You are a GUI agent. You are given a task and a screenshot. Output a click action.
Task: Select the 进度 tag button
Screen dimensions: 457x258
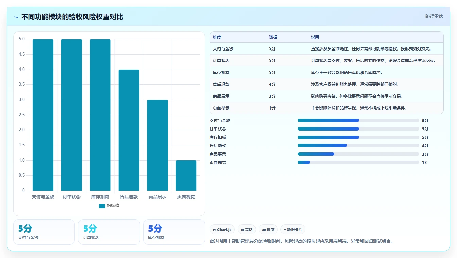click(268, 230)
